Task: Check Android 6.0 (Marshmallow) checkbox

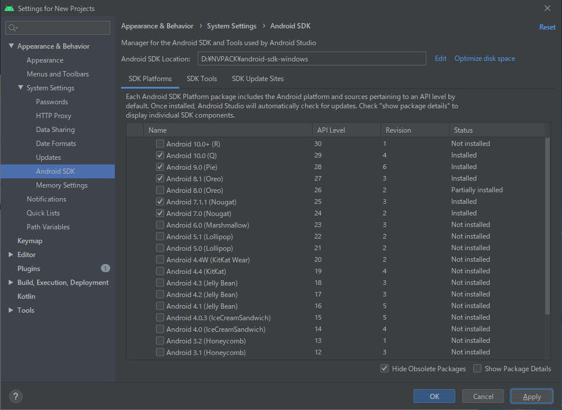Action: (x=160, y=225)
